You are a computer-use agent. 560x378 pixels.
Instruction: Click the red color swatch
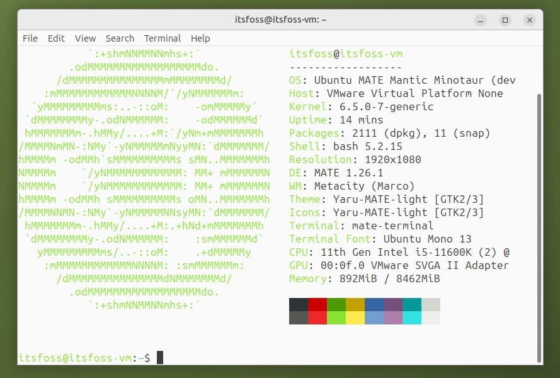[x=317, y=311]
